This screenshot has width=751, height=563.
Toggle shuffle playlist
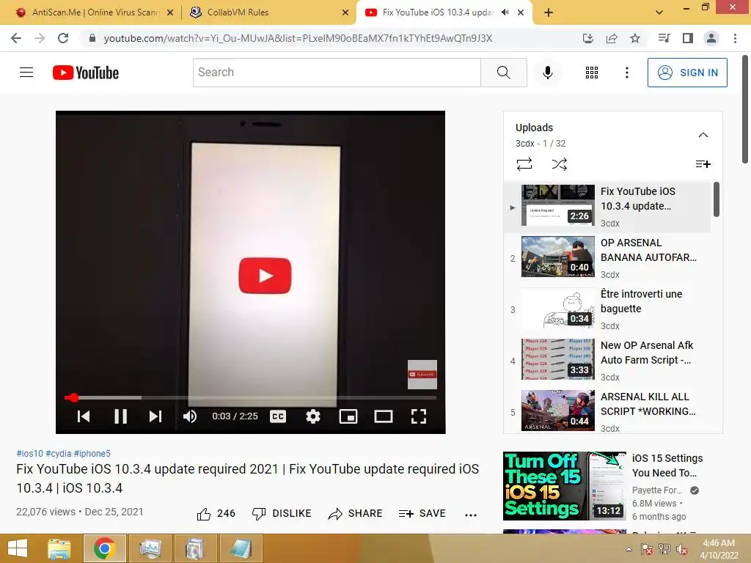[559, 164]
